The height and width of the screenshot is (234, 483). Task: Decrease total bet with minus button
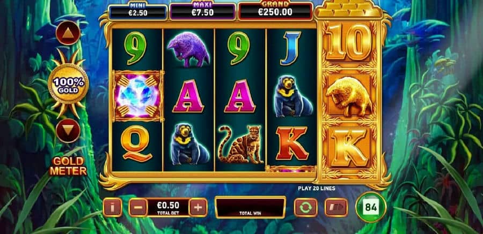tap(138, 208)
